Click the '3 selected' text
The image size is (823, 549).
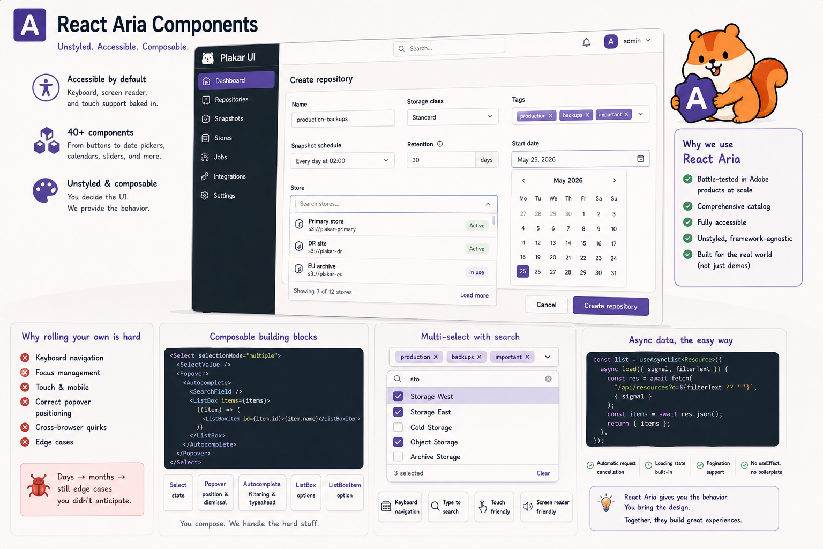[409, 473]
